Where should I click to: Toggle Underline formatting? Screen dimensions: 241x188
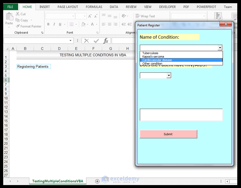pos(60,24)
